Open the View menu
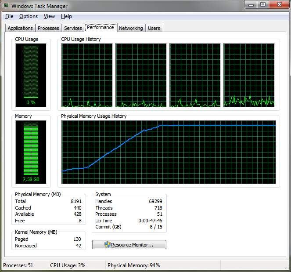 49,16
